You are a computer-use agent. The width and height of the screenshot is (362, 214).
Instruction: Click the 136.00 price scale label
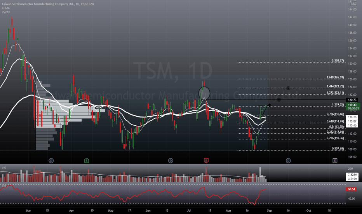point(352,40)
